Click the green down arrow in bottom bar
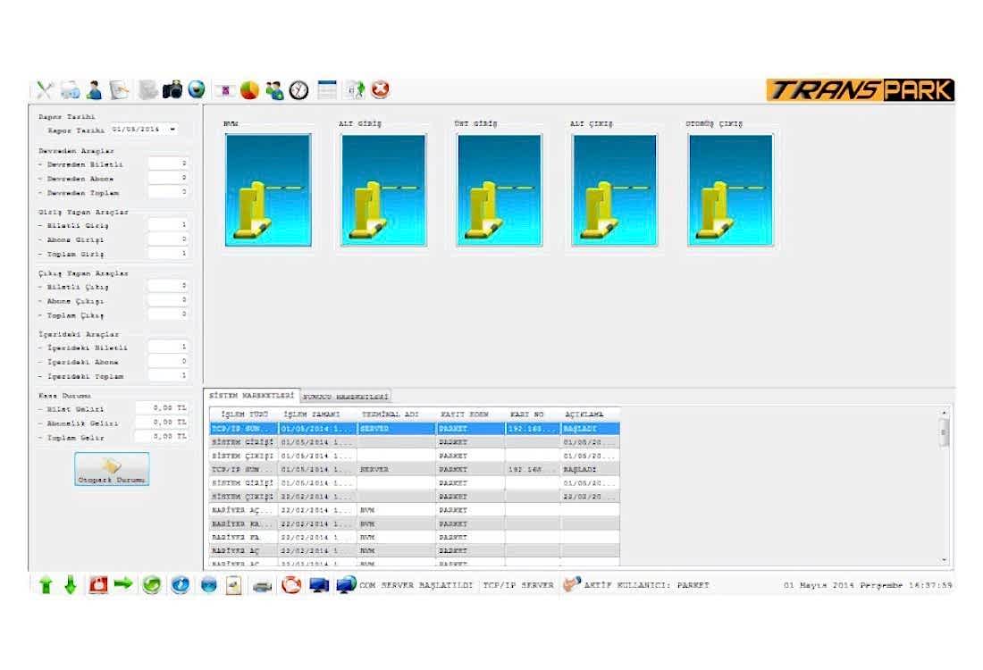 point(71,585)
